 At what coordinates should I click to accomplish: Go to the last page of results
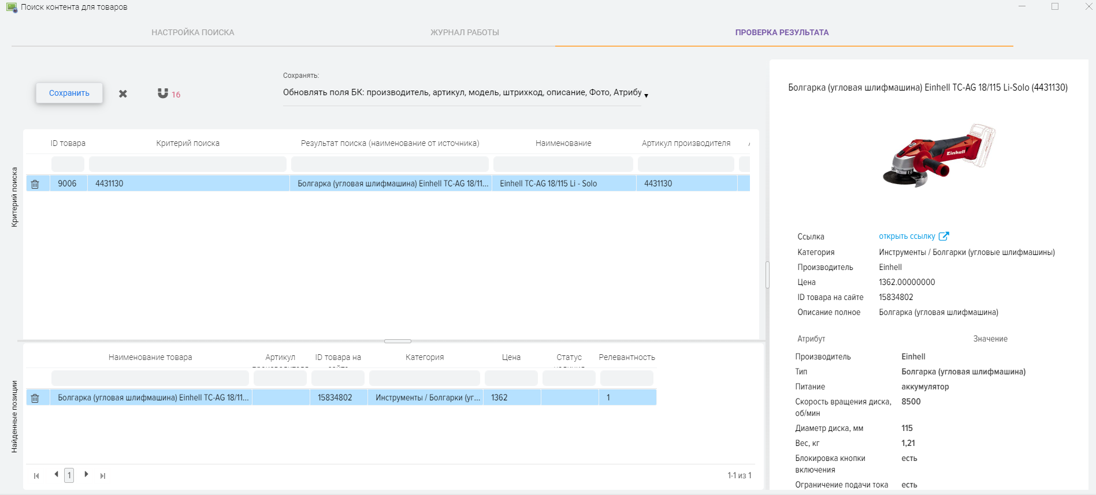pyautogui.click(x=103, y=476)
